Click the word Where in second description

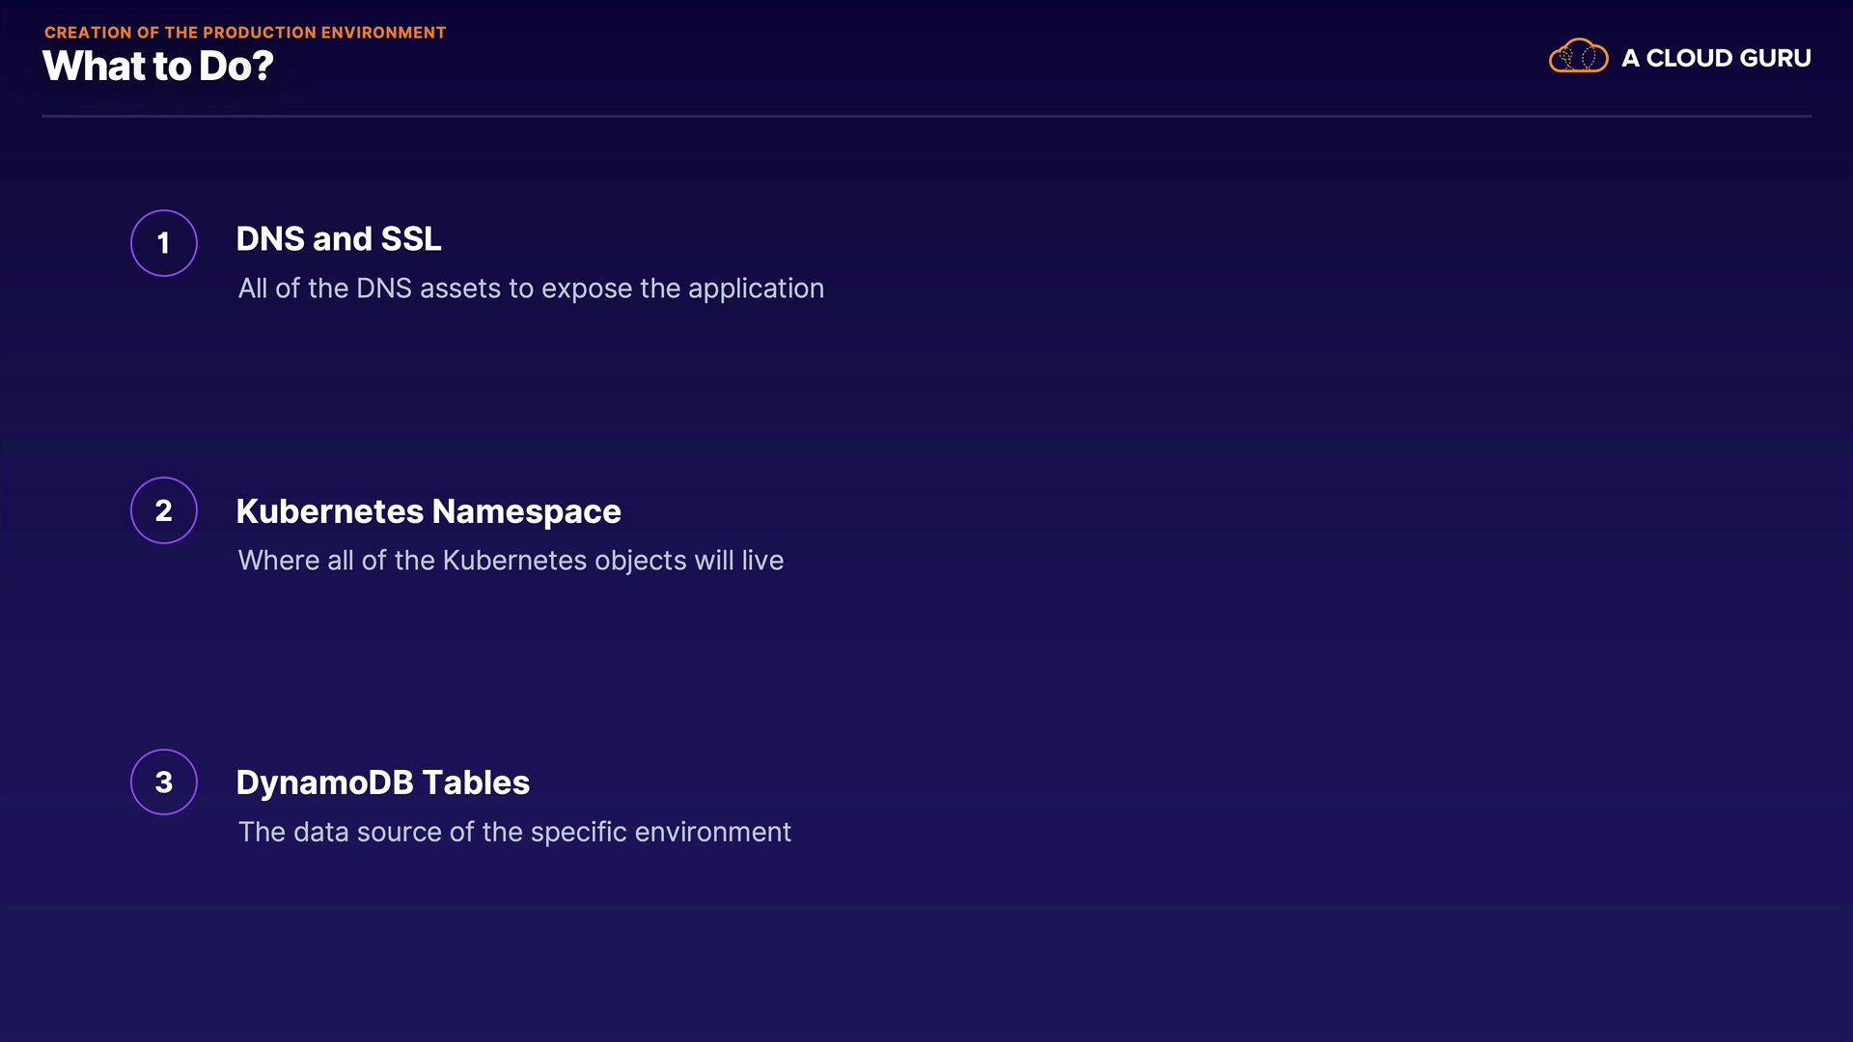click(x=279, y=561)
